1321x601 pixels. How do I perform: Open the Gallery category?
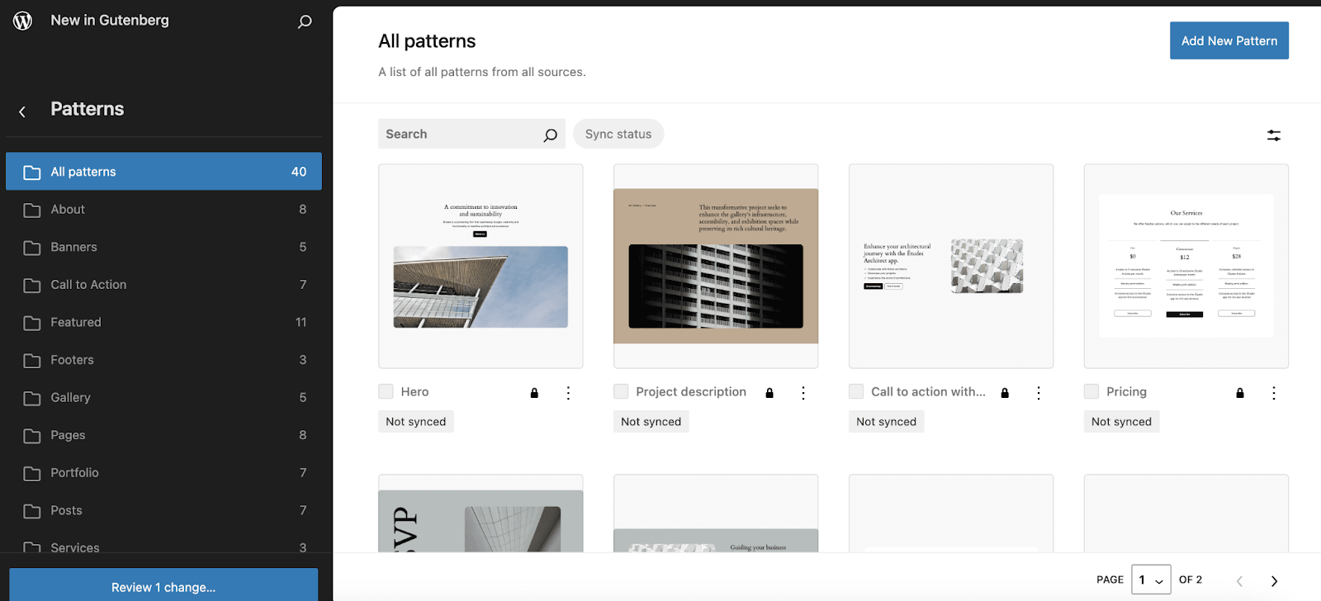163,397
